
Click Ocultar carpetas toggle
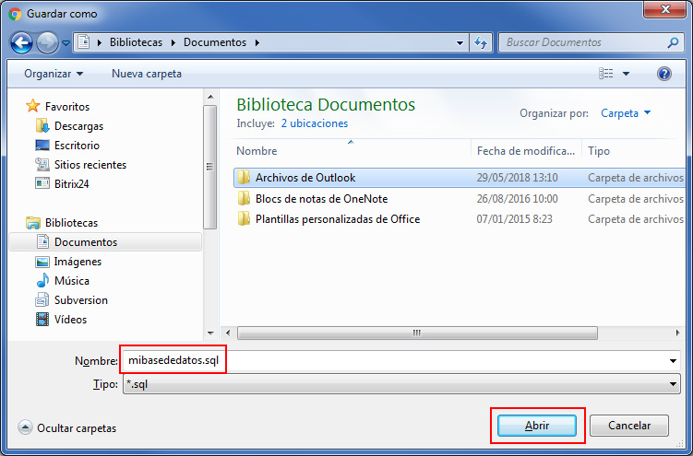pyautogui.click(x=67, y=427)
